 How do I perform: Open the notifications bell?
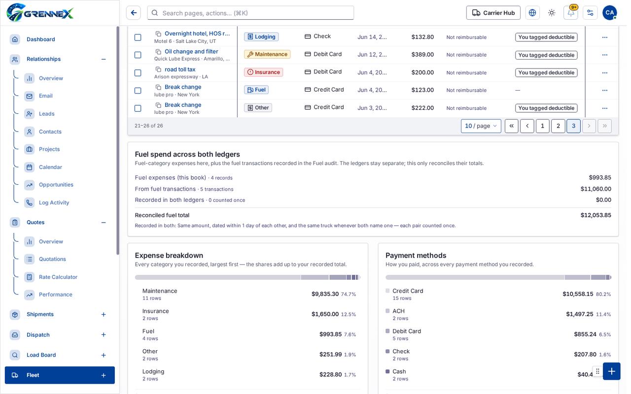point(571,13)
